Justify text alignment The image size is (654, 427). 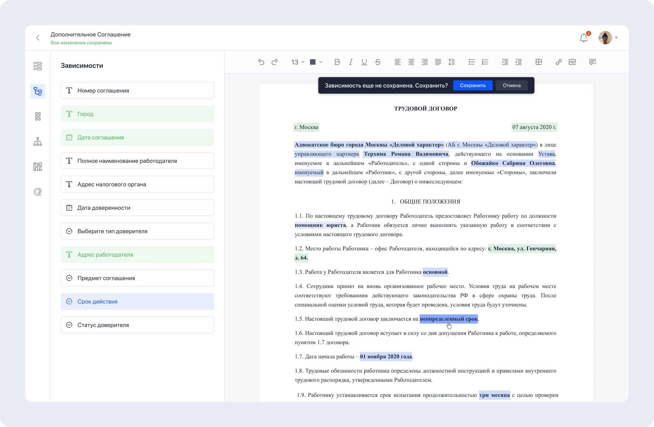(x=438, y=62)
